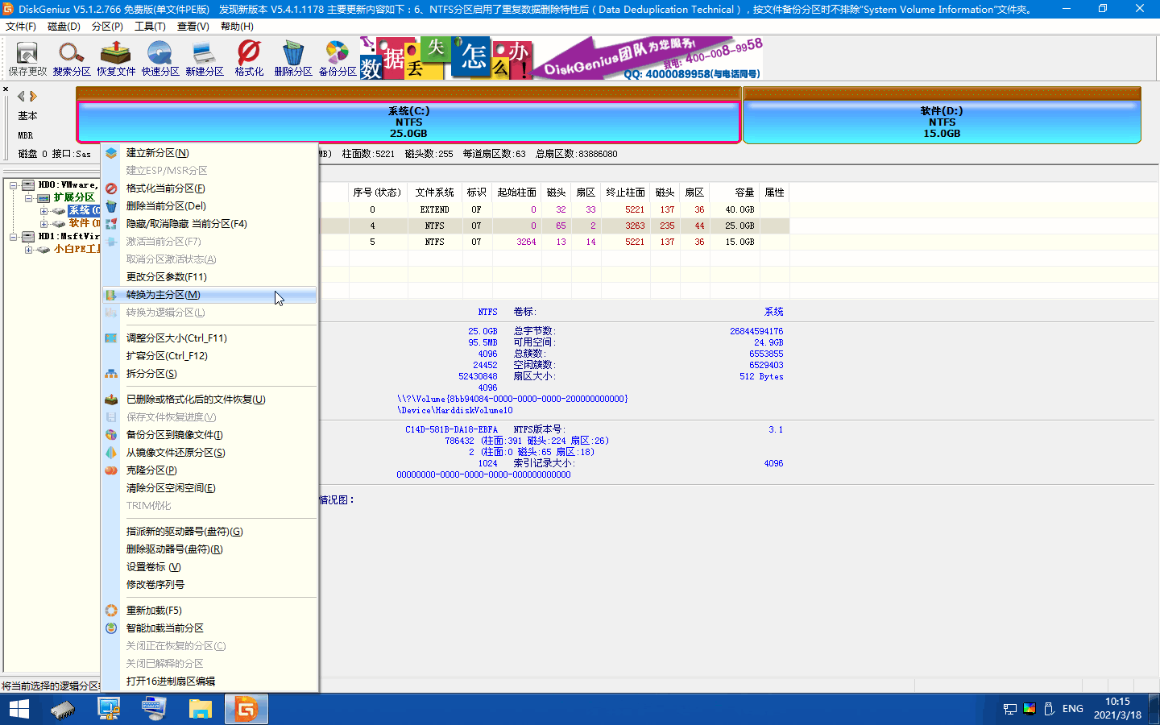The width and height of the screenshot is (1160, 725).
Task: Click the hard drive icon on taskbar
Action: [x=63, y=709]
